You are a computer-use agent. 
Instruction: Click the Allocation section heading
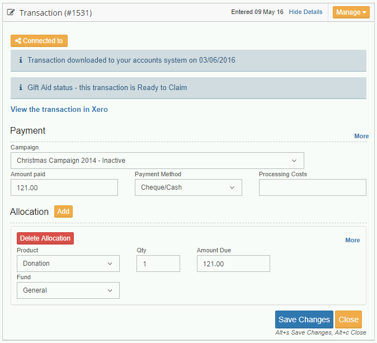tap(29, 212)
